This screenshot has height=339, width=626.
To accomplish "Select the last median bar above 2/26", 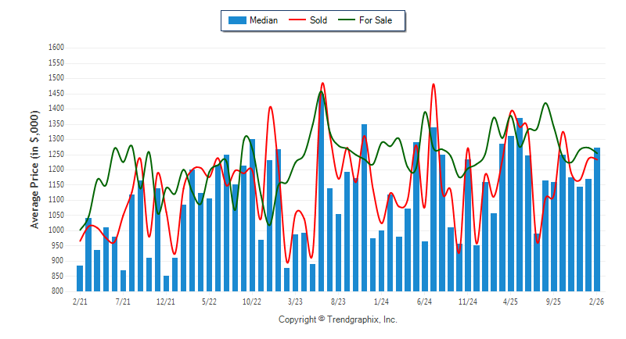I will pyautogui.click(x=597, y=219).
